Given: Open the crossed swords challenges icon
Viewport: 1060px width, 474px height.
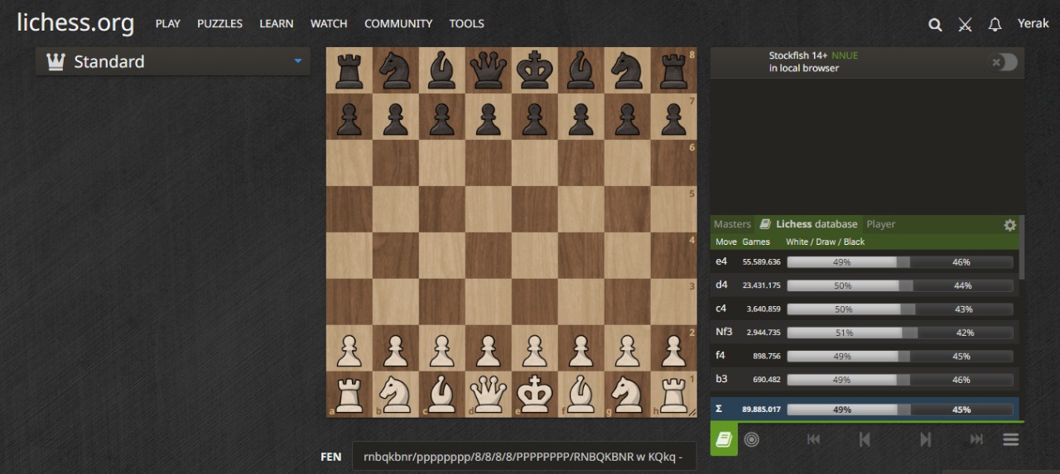Looking at the screenshot, I should point(965,25).
